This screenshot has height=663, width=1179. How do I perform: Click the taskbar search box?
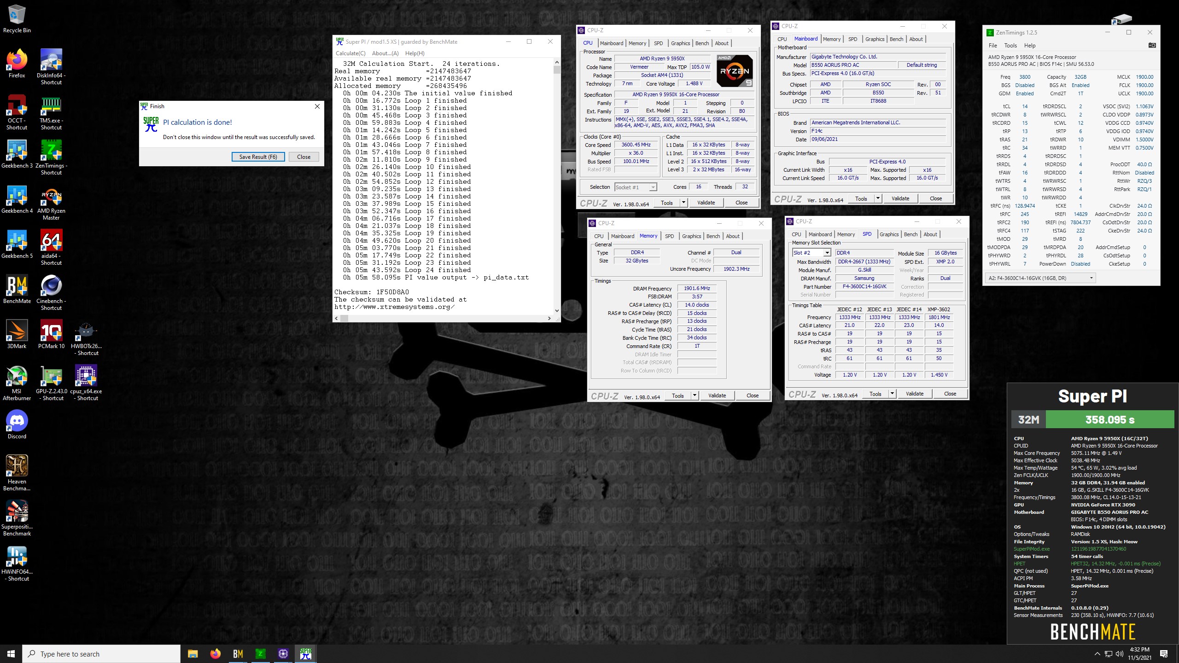pos(101,654)
